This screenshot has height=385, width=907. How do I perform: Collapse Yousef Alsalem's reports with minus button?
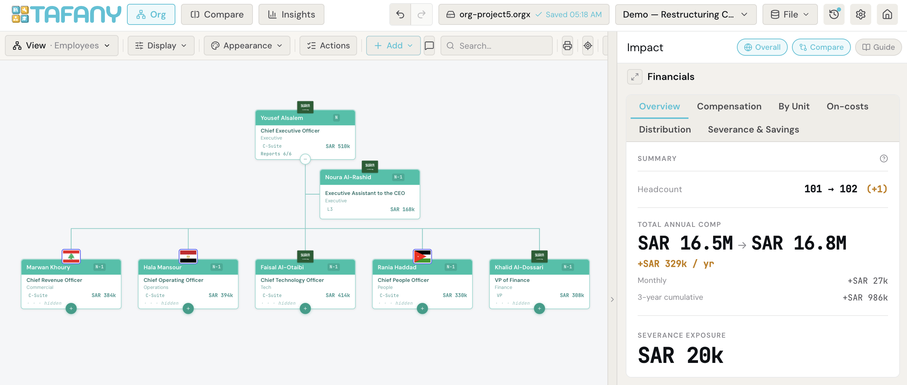tap(305, 159)
